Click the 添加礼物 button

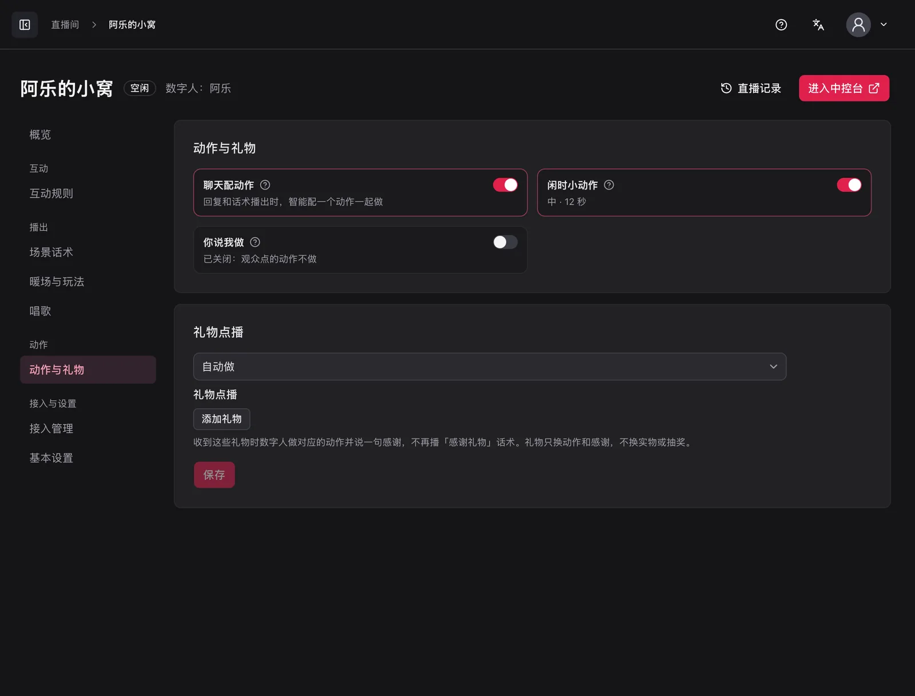(x=222, y=419)
